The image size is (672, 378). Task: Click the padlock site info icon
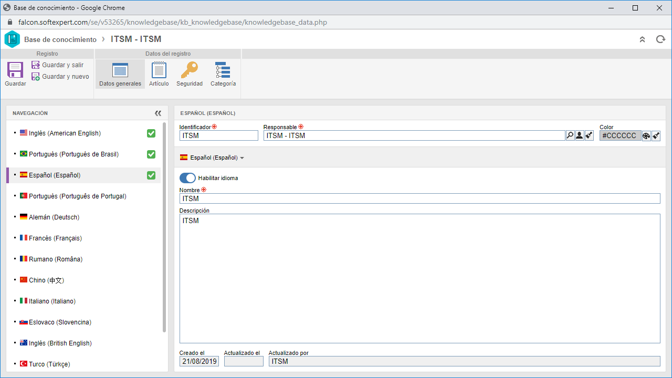pos(10,23)
